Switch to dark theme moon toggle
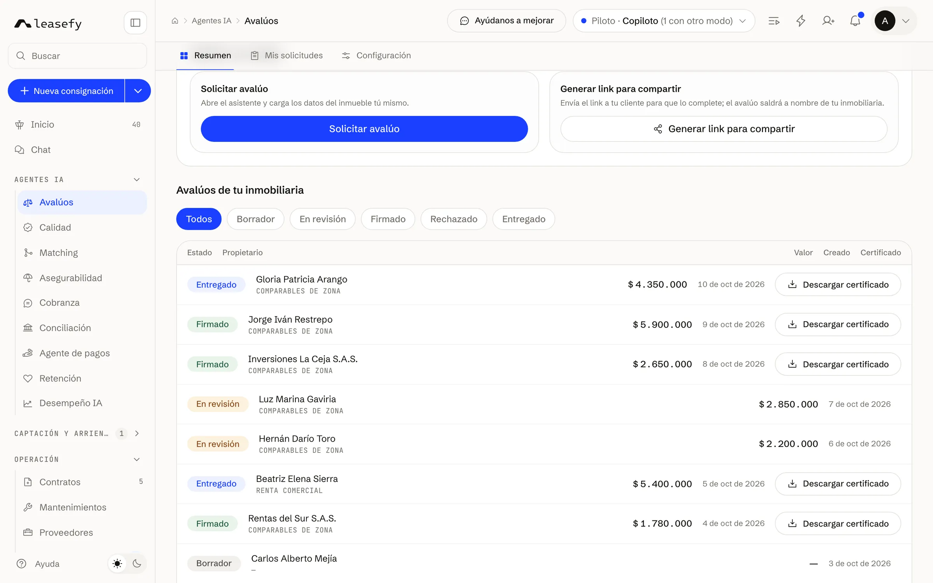Screen dimensions: 933x583 [x=137, y=564]
